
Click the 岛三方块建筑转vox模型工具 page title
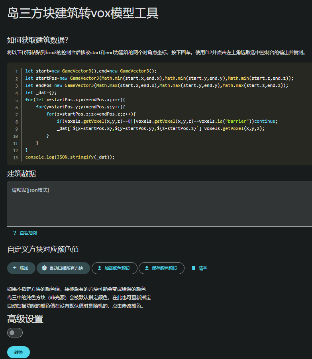[83, 13]
